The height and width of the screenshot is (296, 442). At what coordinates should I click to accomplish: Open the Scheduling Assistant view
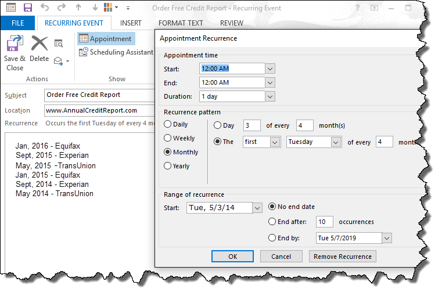point(116,52)
